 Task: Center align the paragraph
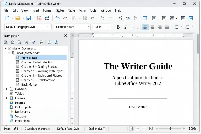pos(152,27)
